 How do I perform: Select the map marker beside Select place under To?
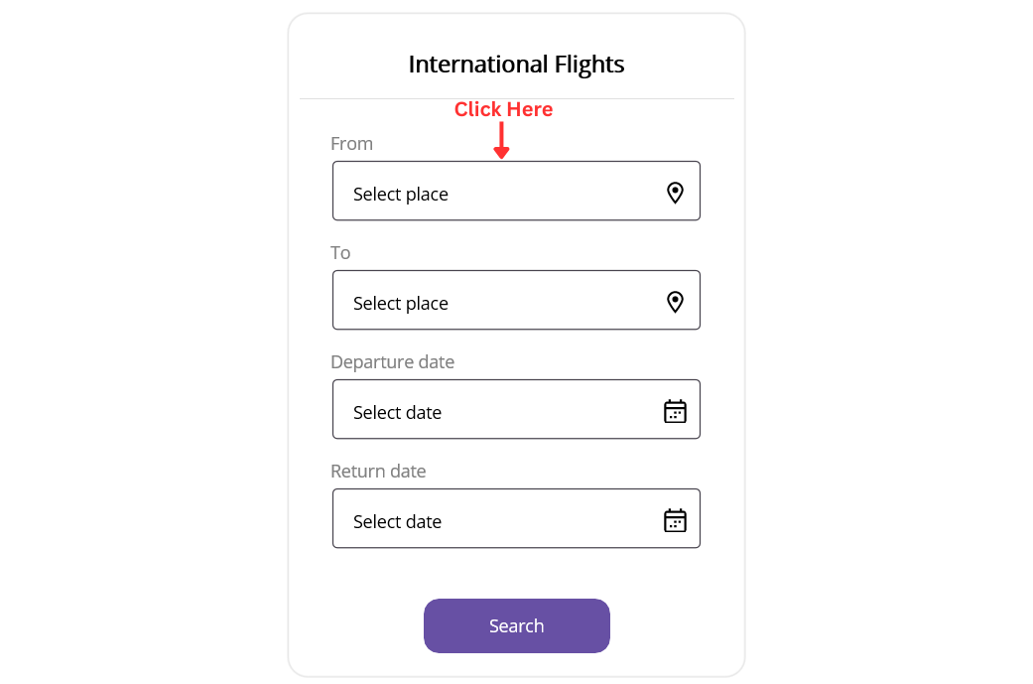pyautogui.click(x=675, y=301)
